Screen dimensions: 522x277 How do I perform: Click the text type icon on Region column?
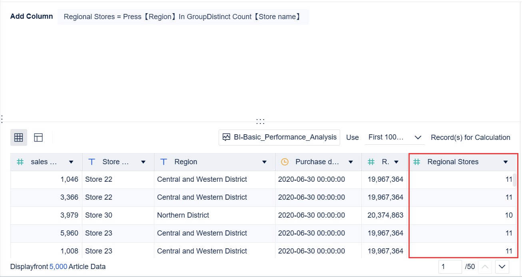tap(163, 162)
